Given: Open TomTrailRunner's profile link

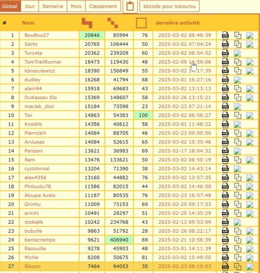Looking at the screenshot, I should [x=43, y=62].
